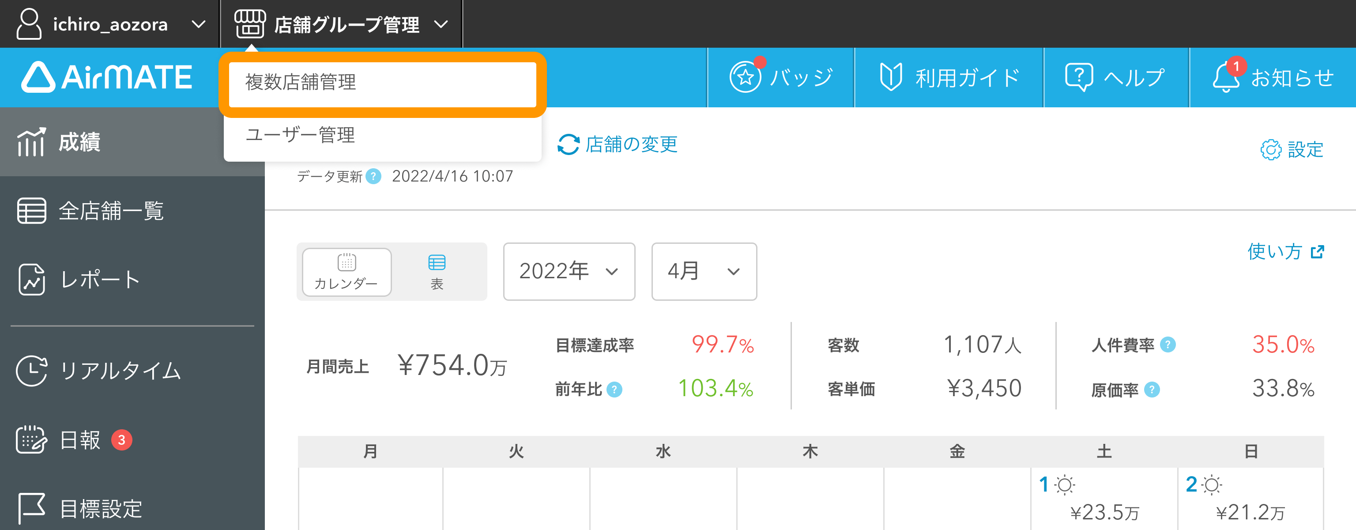Viewport: 1356px width, 530px height.
Task: Click the ¥23.5万 sales on day 1
Action: (1105, 512)
